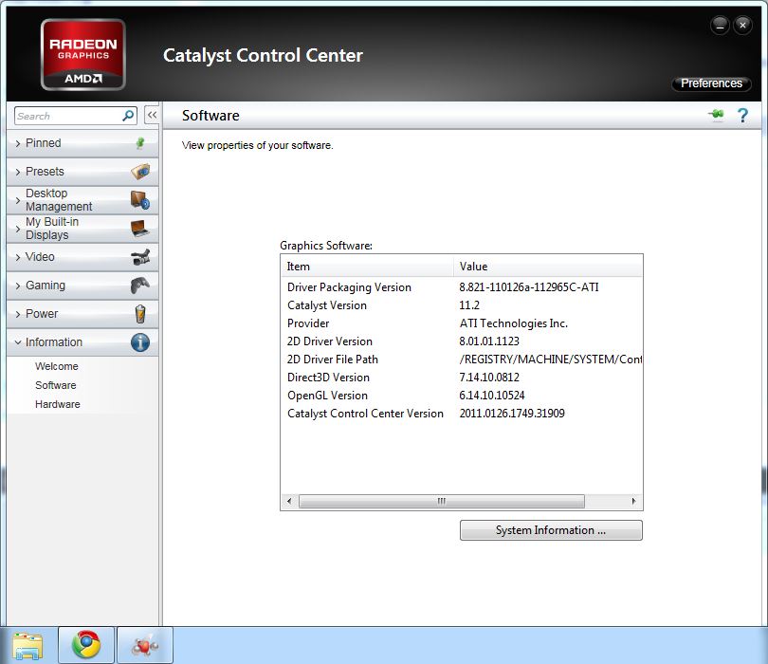768x664 pixels.
Task: Click the horizontal scrollbar thumb
Action: point(441,501)
